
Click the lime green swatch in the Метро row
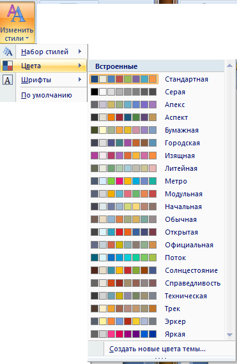(x=111, y=181)
